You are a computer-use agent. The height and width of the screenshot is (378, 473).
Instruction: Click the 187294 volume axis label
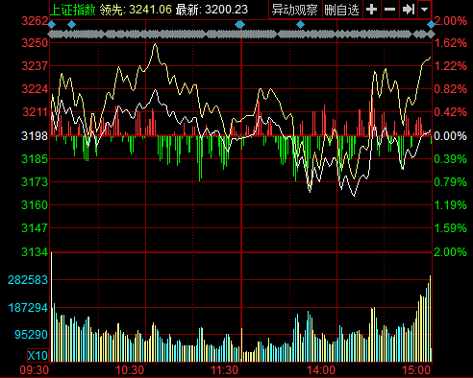(28, 308)
